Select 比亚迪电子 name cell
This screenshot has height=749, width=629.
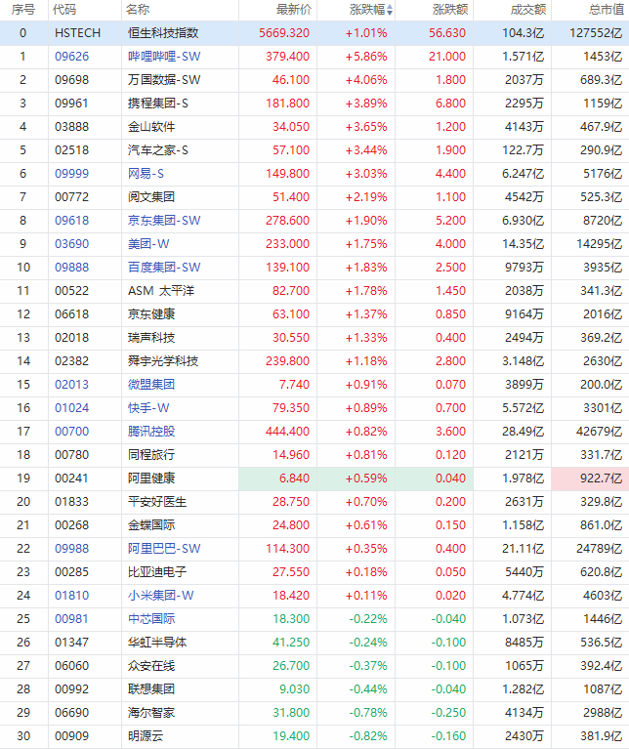[157, 571]
